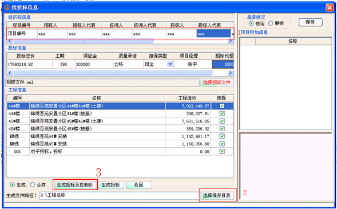337x209 pixels.
Task: Select row 锦绣百苑安置小区45#楼45#楼(土建)
Action: point(120,121)
